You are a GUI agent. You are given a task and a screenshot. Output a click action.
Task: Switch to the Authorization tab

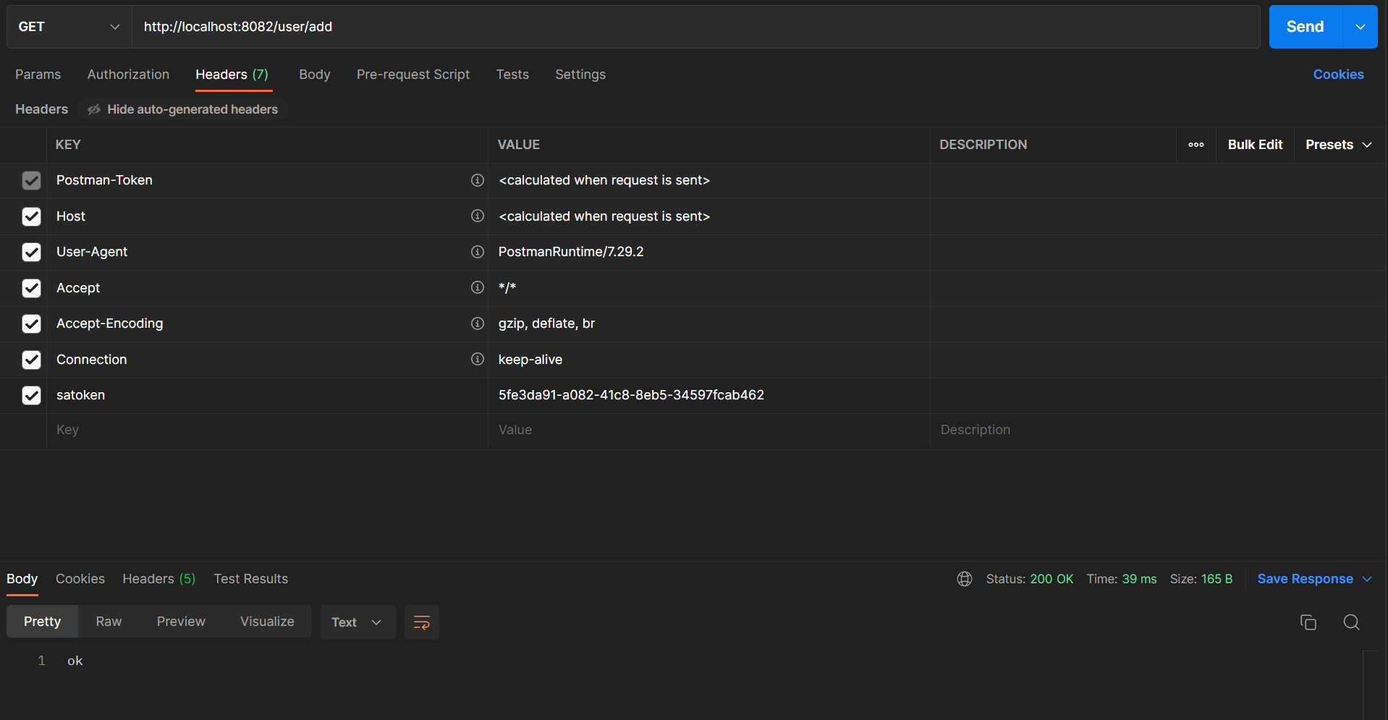coord(128,75)
